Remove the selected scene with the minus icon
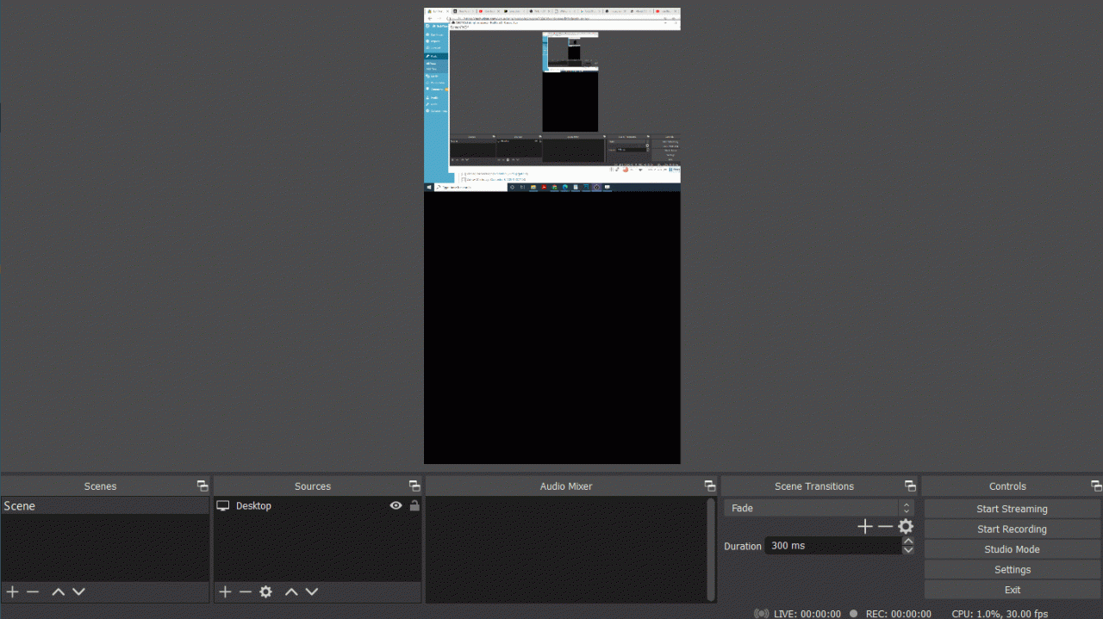The image size is (1103, 619). pos(33,591)
